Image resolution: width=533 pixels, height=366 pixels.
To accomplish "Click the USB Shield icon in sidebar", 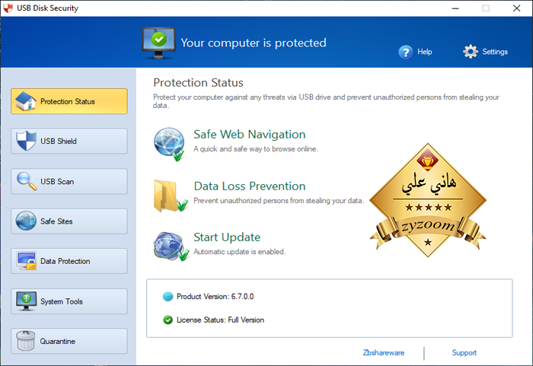I will pos(26,141).
